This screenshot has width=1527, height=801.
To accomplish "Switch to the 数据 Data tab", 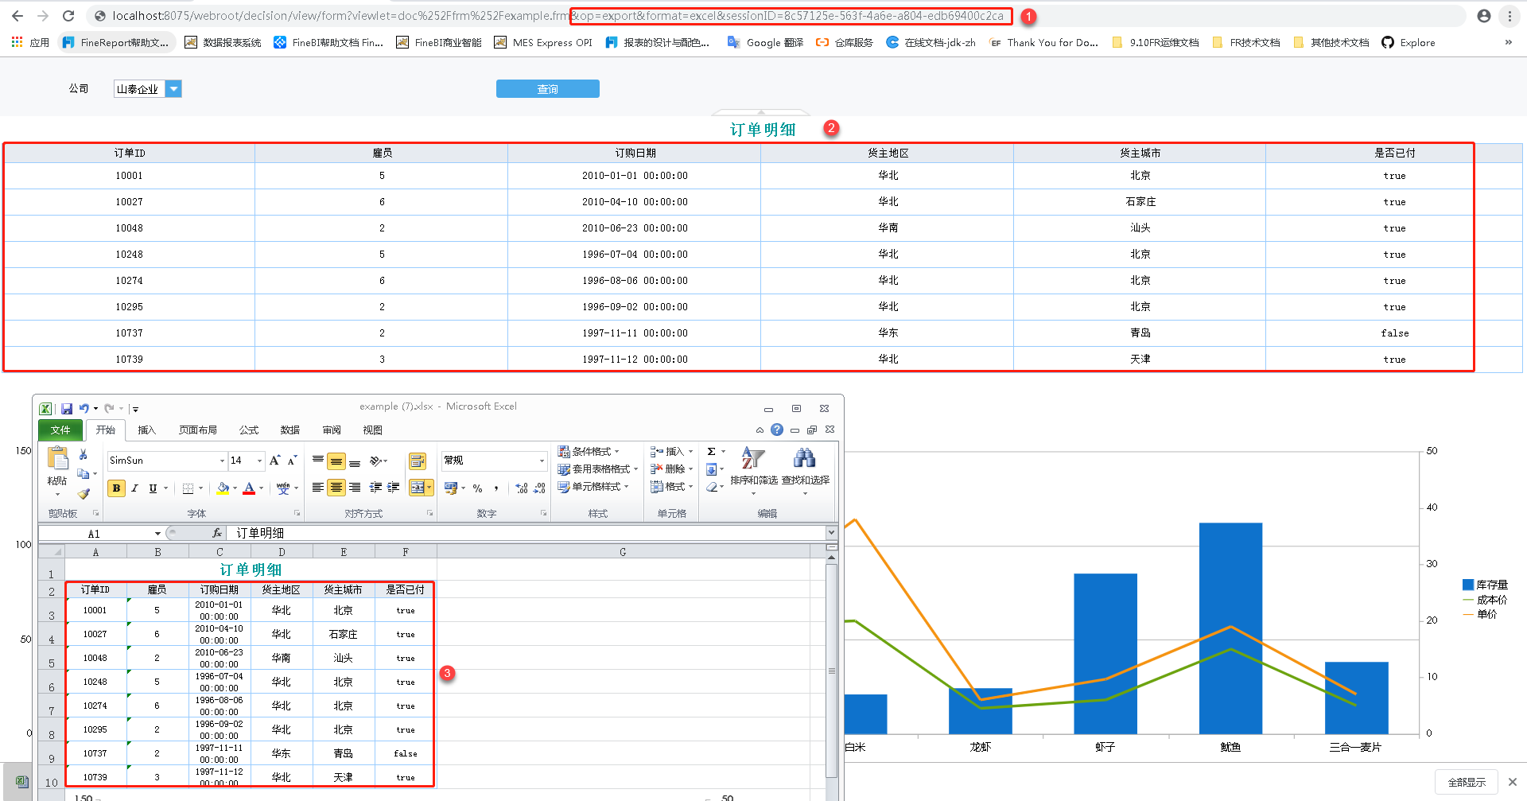I will click(290, 430).
